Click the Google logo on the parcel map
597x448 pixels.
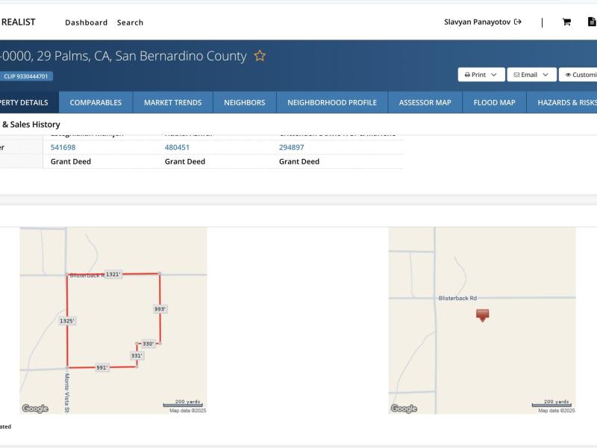coord(35,408)
